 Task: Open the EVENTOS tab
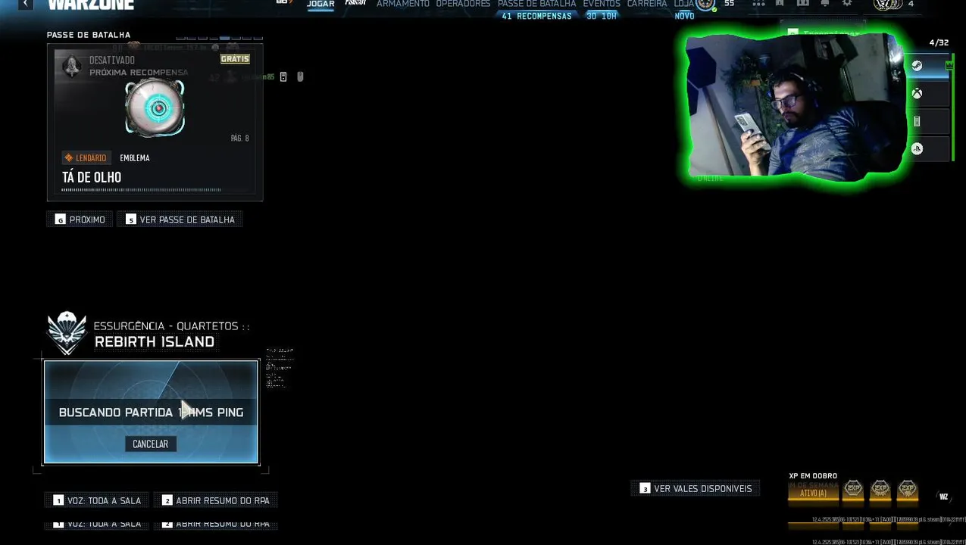pyautogui.click(x=602, y=4)
